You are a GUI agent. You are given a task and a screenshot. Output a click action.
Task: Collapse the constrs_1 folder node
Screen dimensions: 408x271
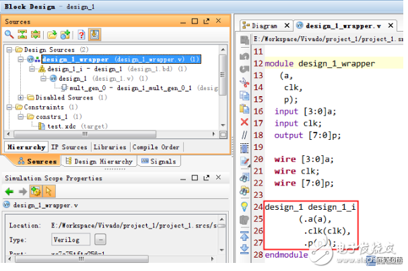point(20,116)
